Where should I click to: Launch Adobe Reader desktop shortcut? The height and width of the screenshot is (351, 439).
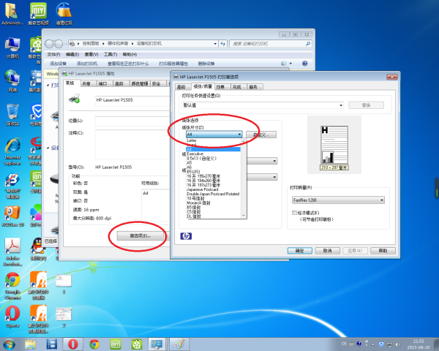click(12, 247)
